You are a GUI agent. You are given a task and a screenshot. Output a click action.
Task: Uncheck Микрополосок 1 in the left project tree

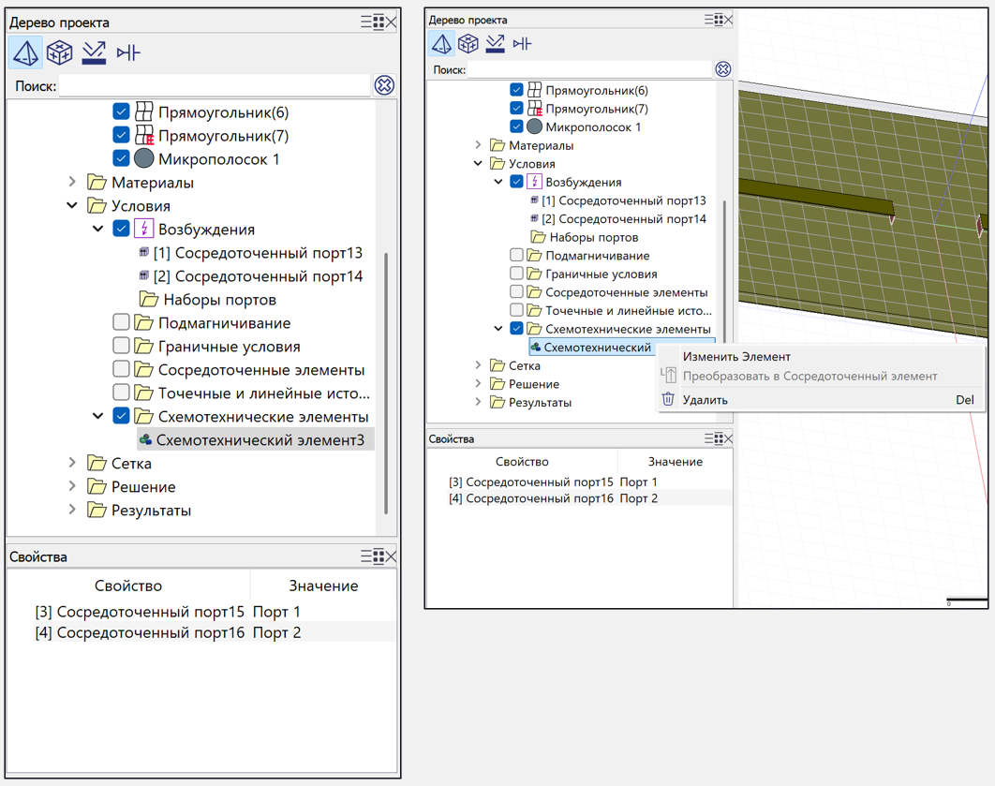pos(121,158)
